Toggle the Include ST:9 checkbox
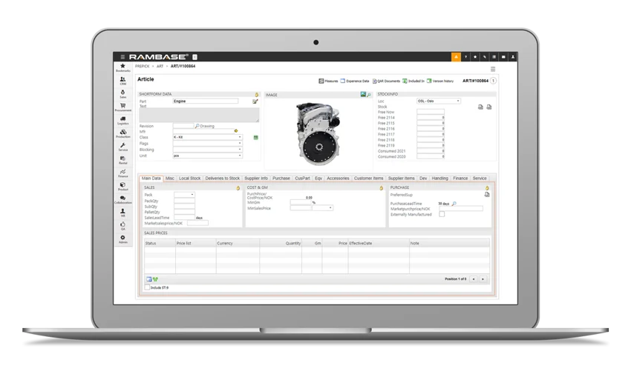Screen dimensions: 631x380 coord(147,287)
